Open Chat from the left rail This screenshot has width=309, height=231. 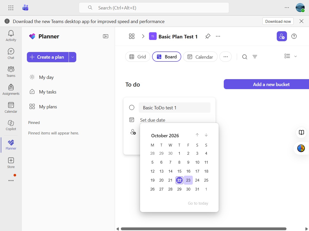11,54
